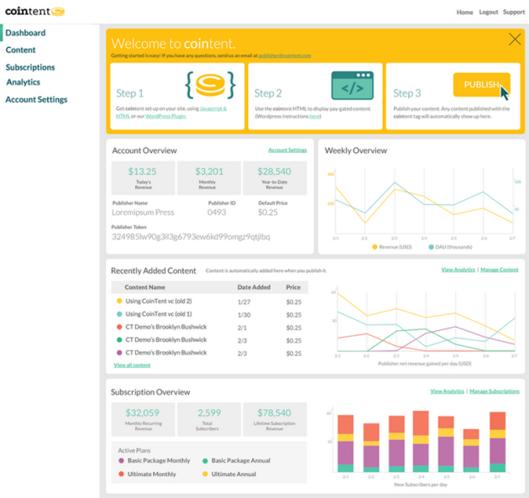This screenshot has height=498, width=529.
Task: Click View Analytics in Recently Added Content
Action: click(458, 270)
